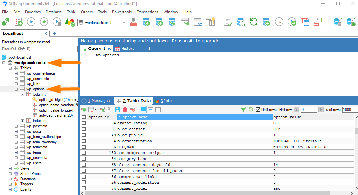
Task: Check the avatar_rating row checkbox
Action: coord(84,123)
